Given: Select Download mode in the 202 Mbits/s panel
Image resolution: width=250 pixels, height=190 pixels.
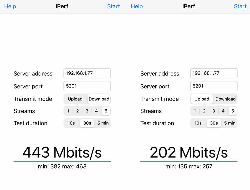Looking at the screenshot, I should [225, 99].
